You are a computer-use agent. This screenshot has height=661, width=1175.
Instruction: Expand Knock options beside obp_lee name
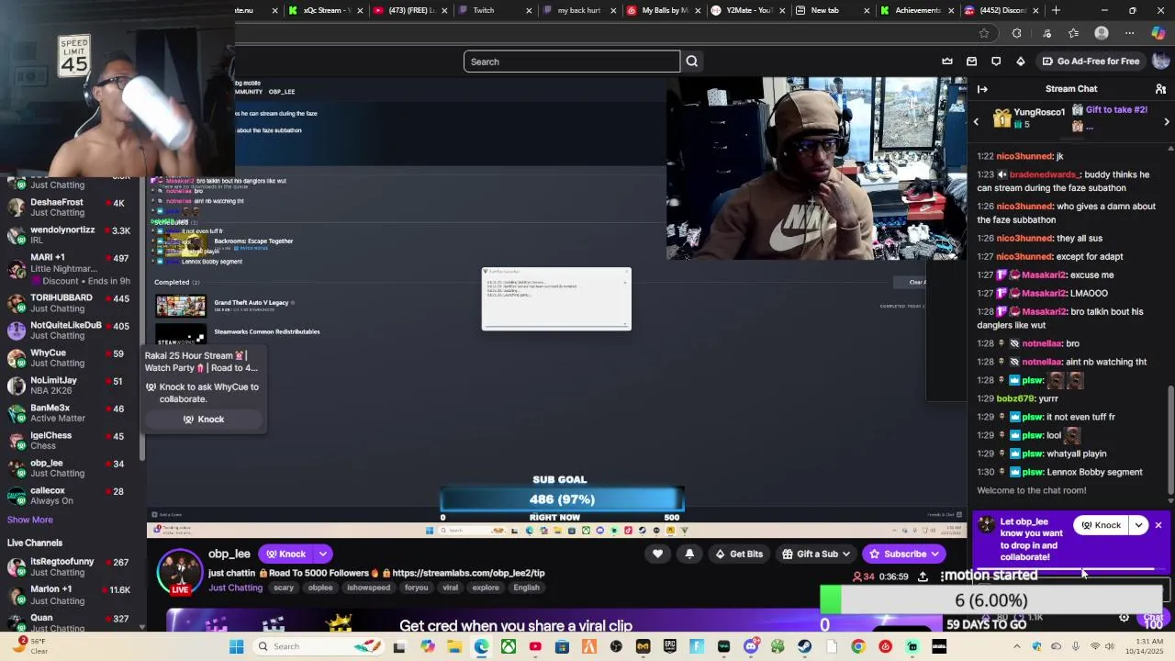coord(323,554)
